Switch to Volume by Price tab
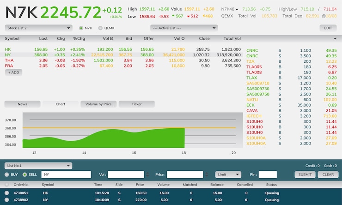The height and width of the screenshot is (205, 342). [x=98, y=104]
